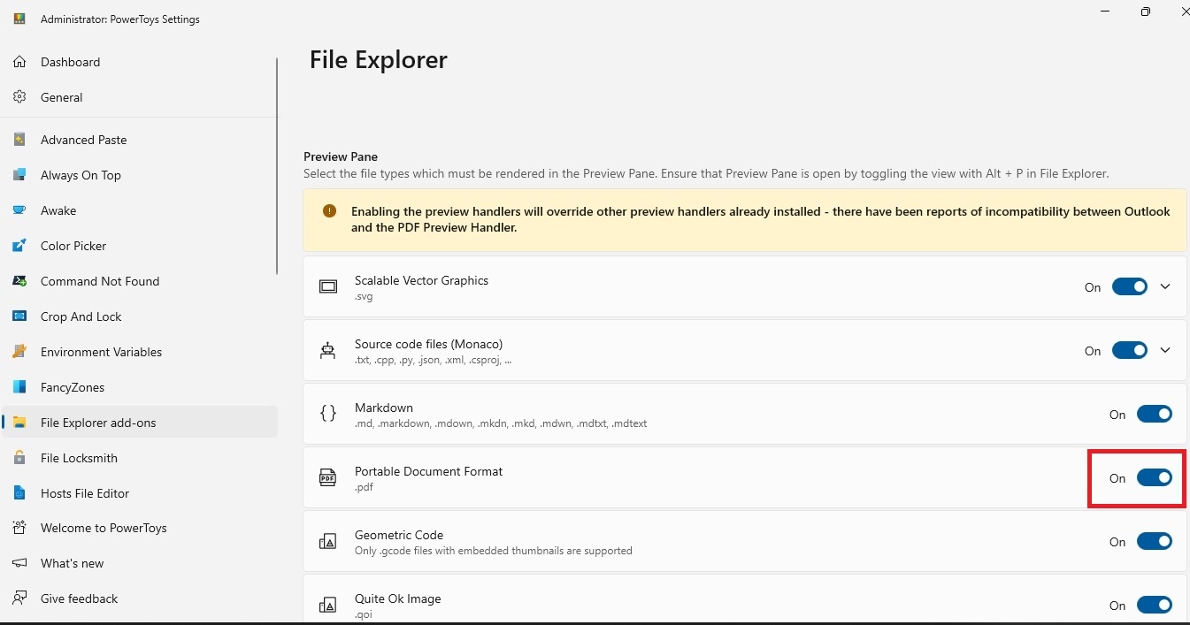1190x625 pixels.
Task: Click the sidebar navigation scrollbar
Action: pos(277,166)
